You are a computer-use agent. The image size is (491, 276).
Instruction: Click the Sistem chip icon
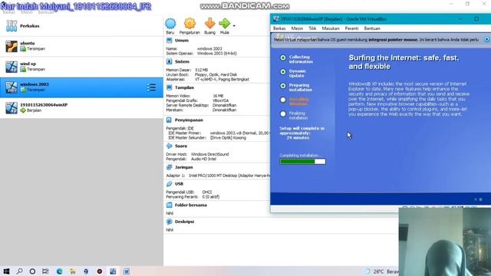coord(169,61)
